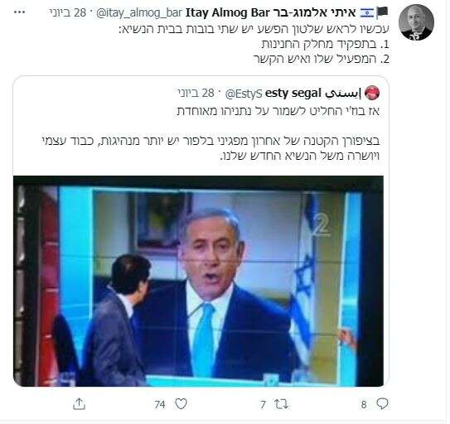This screenshot has height=424, width=450.
Task: Like the tweet with the heart icon
Action: pyautogui.click(x=181, y=403)
